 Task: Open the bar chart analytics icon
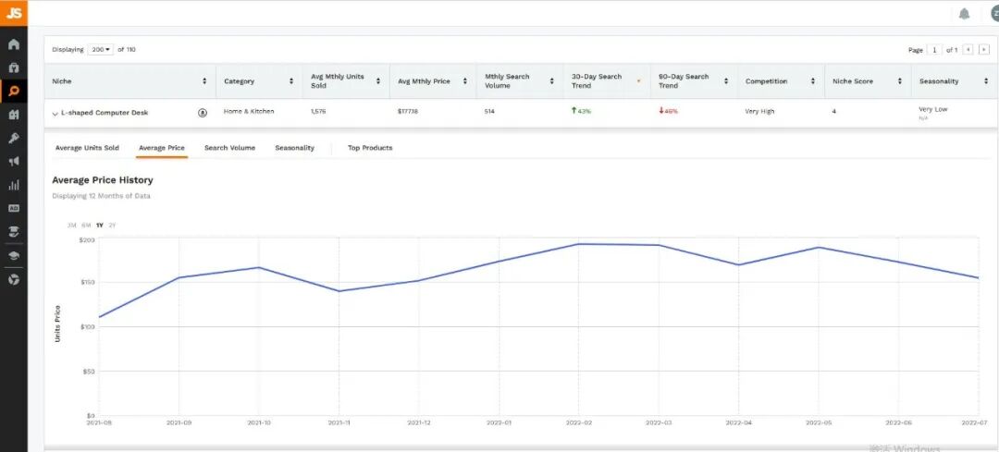13,185
